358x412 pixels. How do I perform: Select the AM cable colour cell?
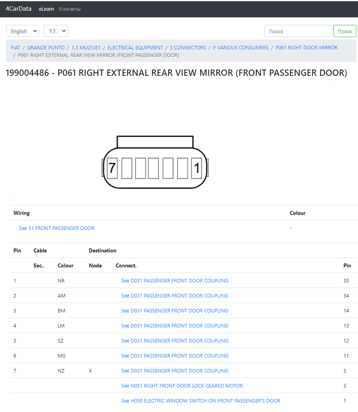[62, 295]
